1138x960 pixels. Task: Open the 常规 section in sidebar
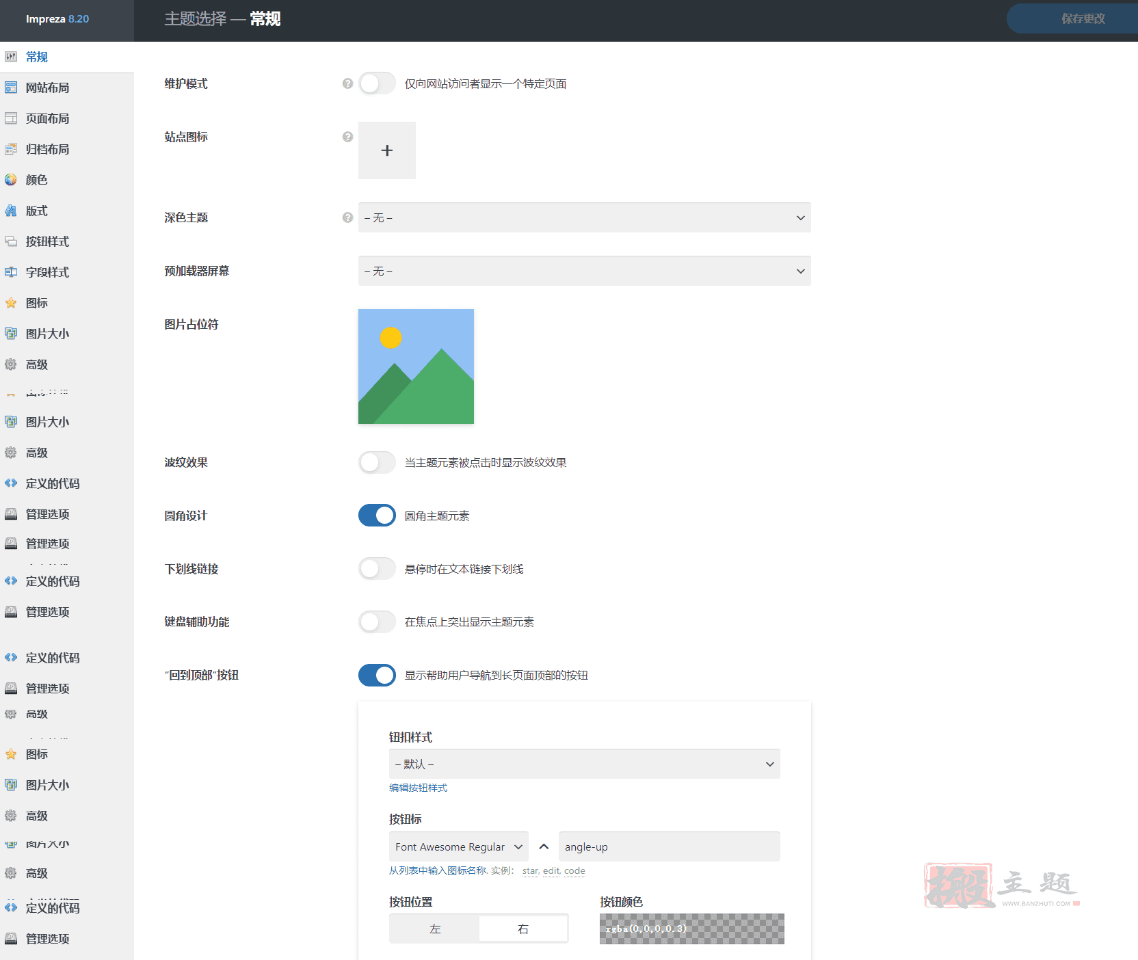click(x=67, y=57)
